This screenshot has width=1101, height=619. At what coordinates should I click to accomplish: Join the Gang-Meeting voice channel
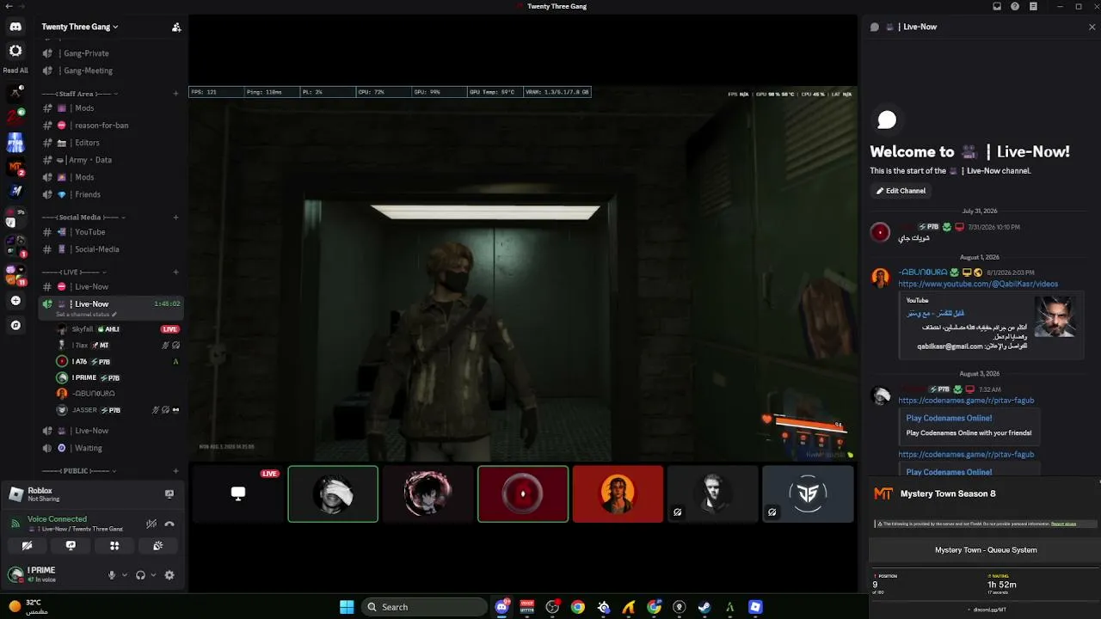click(112, 70)
